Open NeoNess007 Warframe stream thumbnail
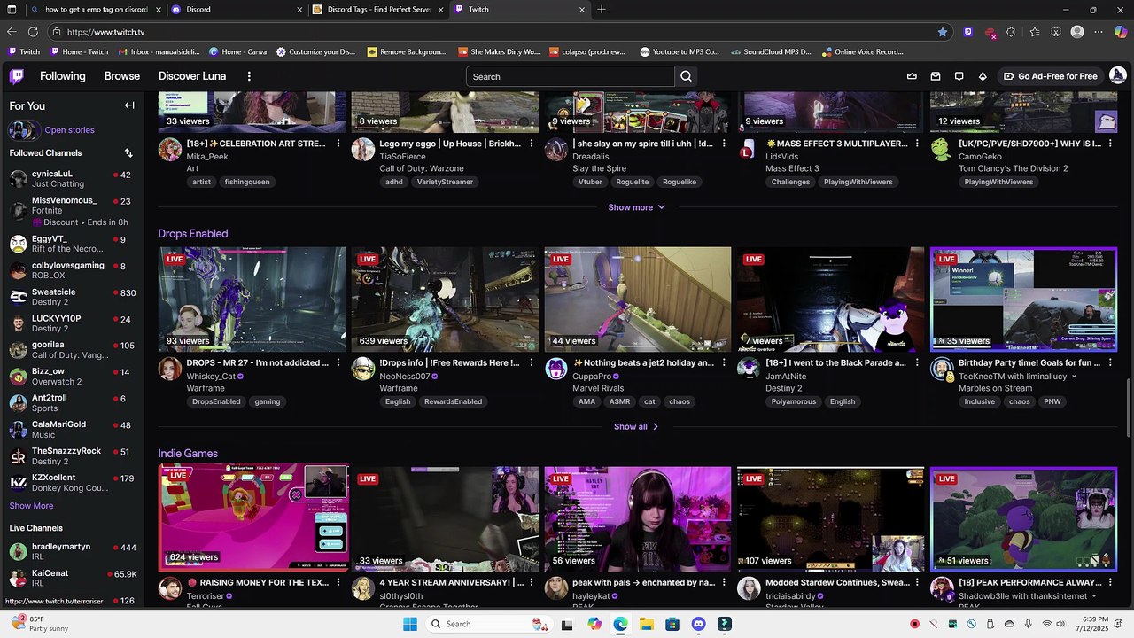 pos(445,300)
